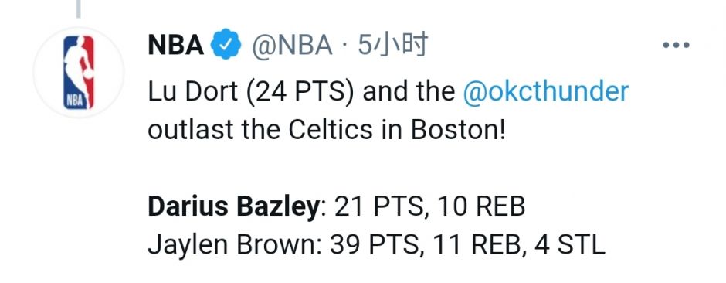Click the 5小时 timestamp

coord(392,45)
